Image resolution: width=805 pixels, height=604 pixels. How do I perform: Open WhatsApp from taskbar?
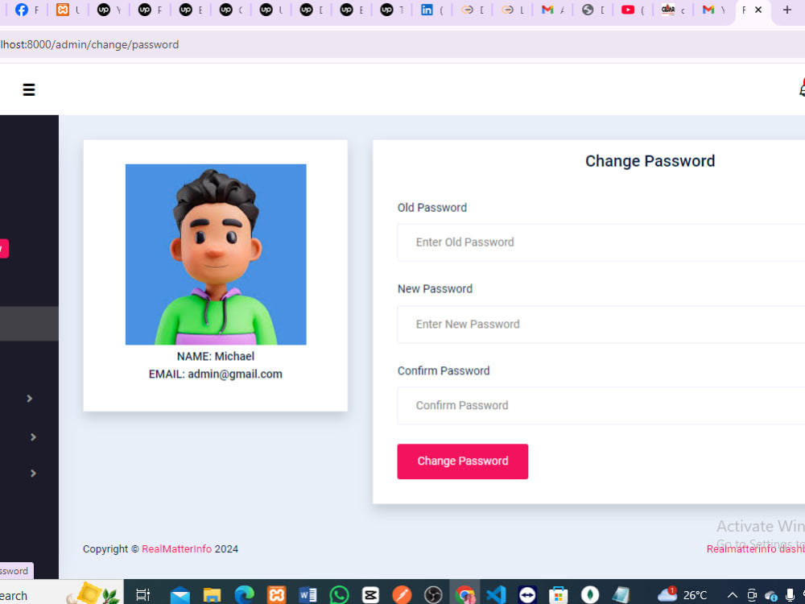340,595
